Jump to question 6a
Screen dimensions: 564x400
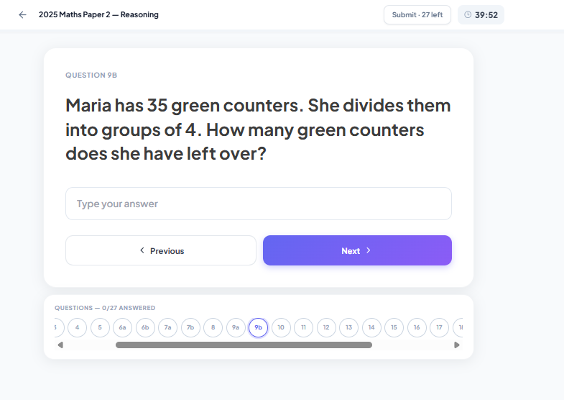(122, 327)
